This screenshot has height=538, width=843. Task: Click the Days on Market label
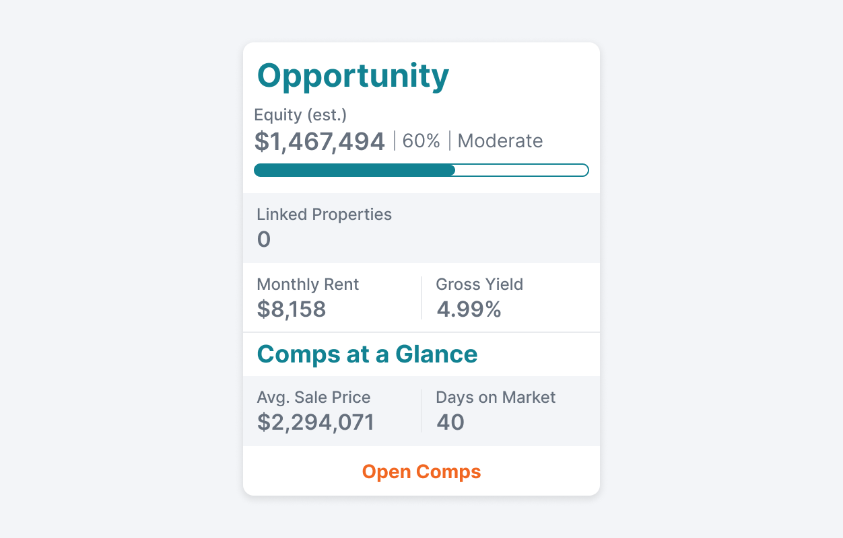pyautogui.click(x=495, y=397)
